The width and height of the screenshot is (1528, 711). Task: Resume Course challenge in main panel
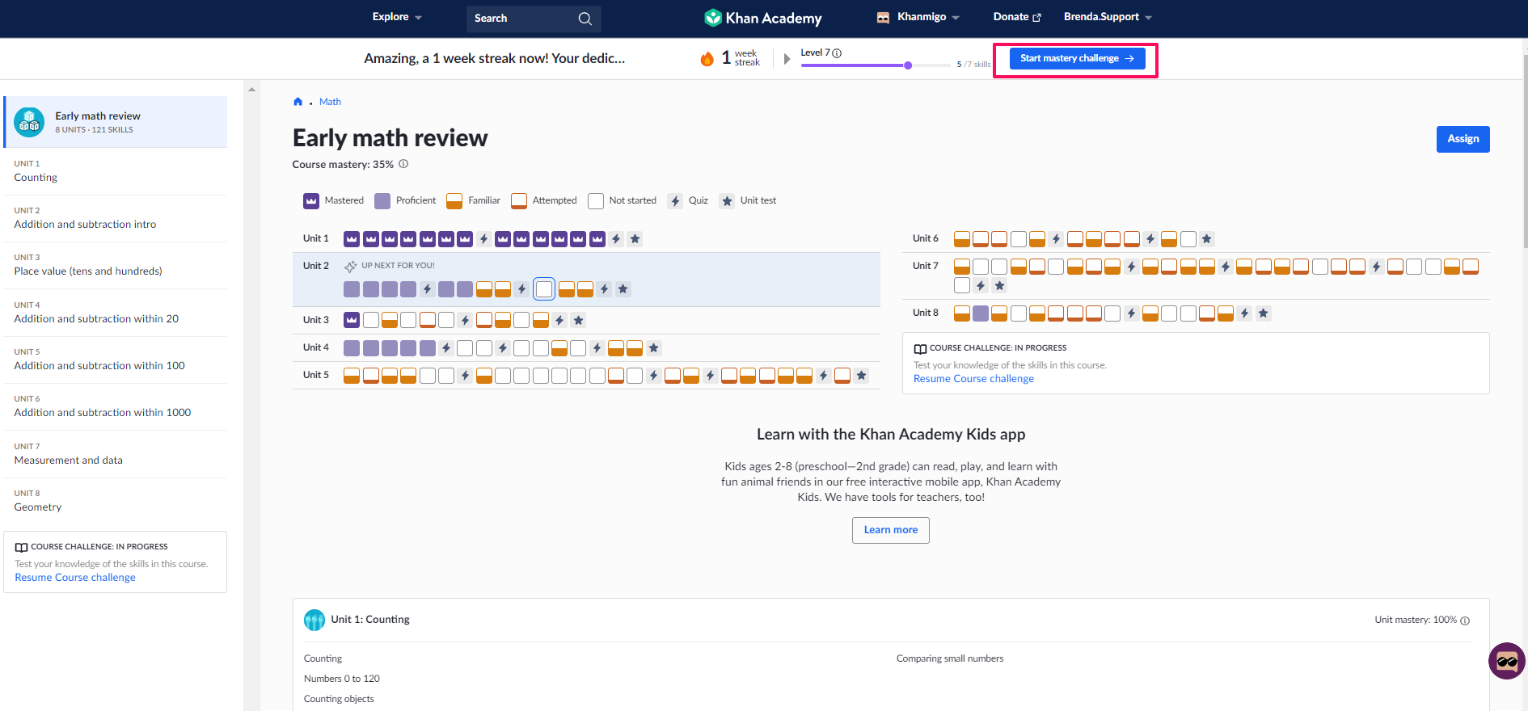973,379
